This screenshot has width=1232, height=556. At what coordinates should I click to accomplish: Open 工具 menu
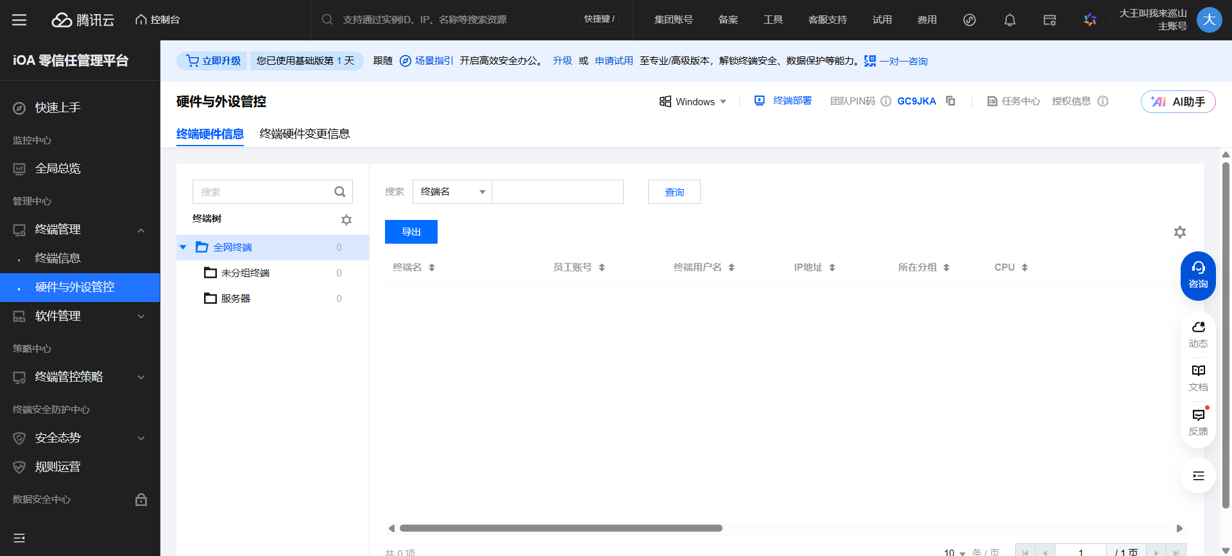[773, 20]
